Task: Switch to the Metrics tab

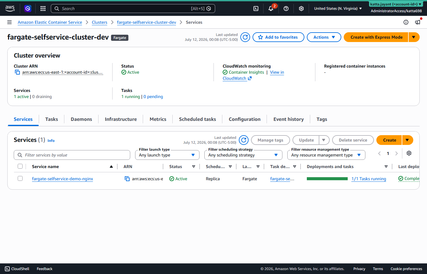Action: [158, 119]
